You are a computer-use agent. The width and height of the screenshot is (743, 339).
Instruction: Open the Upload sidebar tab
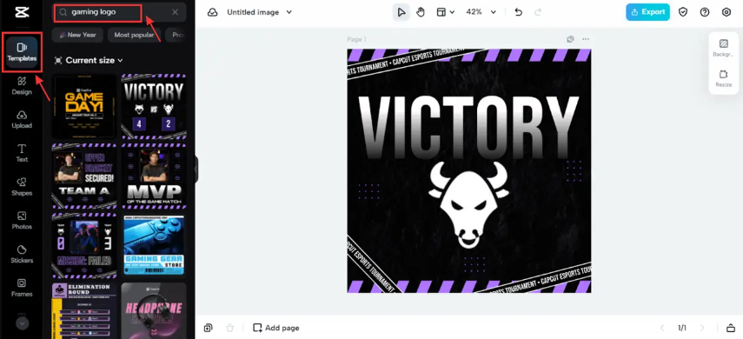[22, 119]
